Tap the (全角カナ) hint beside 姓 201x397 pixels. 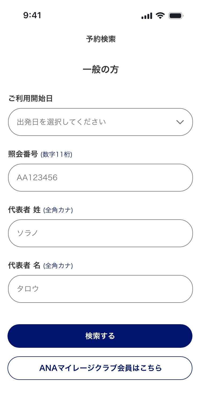58,210
